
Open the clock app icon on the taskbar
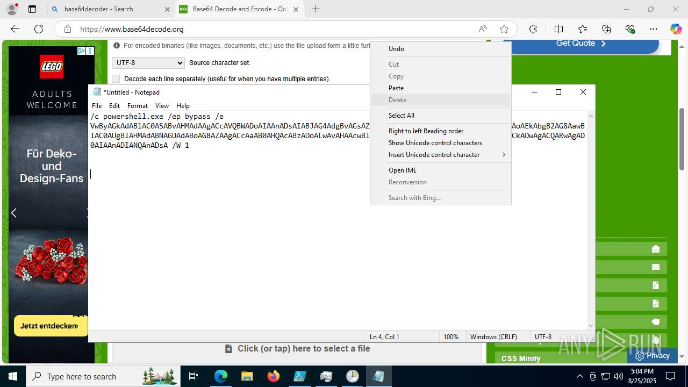(x=353, y=376)
